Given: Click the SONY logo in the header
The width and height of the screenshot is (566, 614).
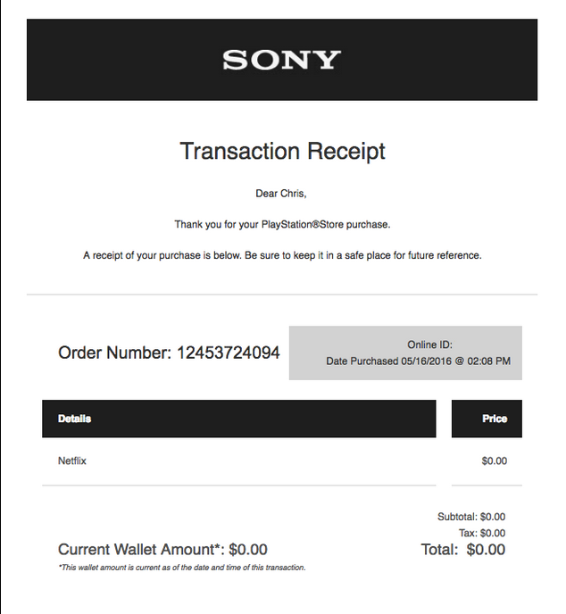Looking at the screenshot, I should pyautogui.click(x=281, y=60).
